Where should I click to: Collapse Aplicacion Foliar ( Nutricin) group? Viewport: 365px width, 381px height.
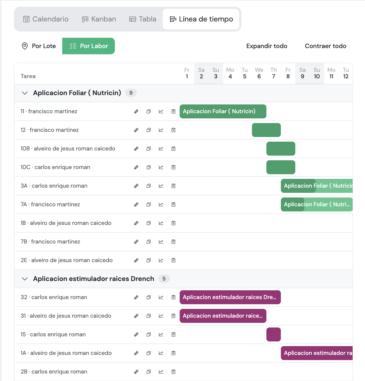(25, 93)
